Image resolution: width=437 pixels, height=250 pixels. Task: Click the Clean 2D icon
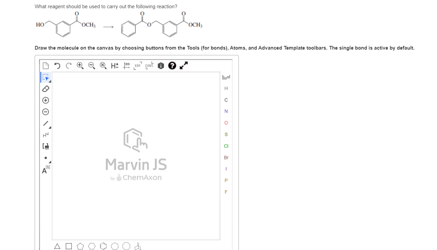(x=126, y=66)
